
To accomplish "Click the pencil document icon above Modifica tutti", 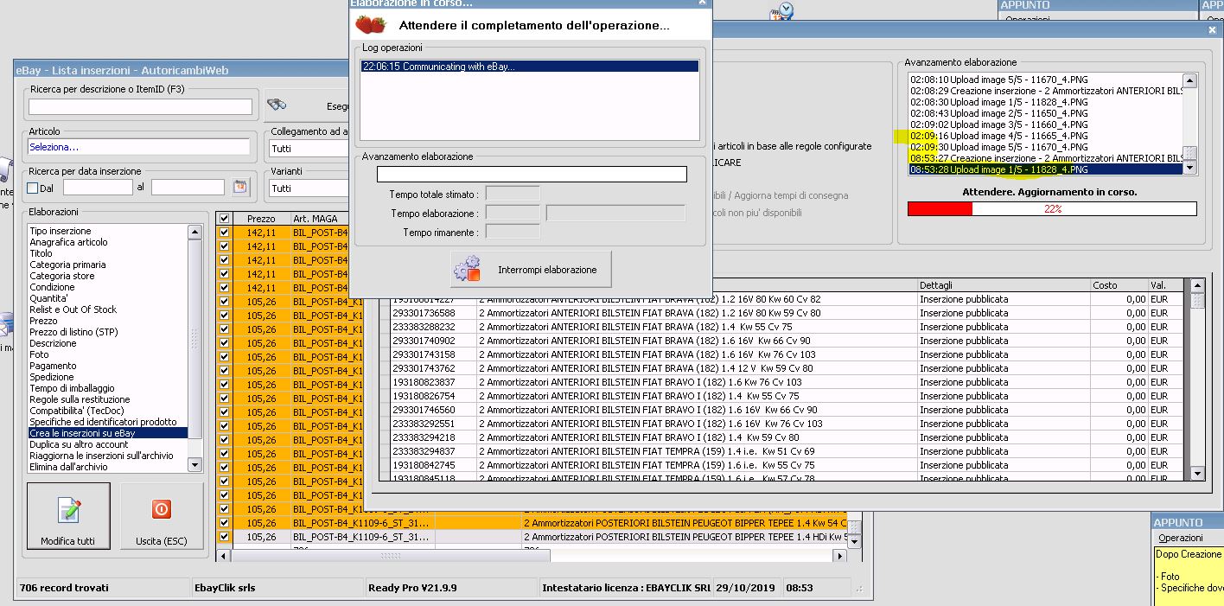I will tap(68, 511).
